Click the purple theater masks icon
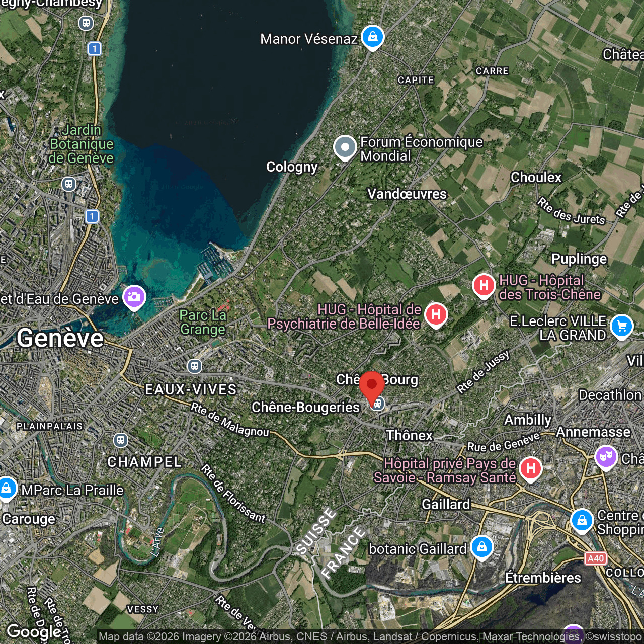The height and width of the screenshot is (644, 644). (x=606, y=457)
